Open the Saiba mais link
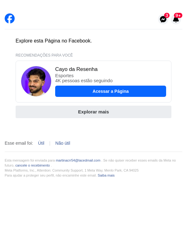 click(x=106, y=175)
